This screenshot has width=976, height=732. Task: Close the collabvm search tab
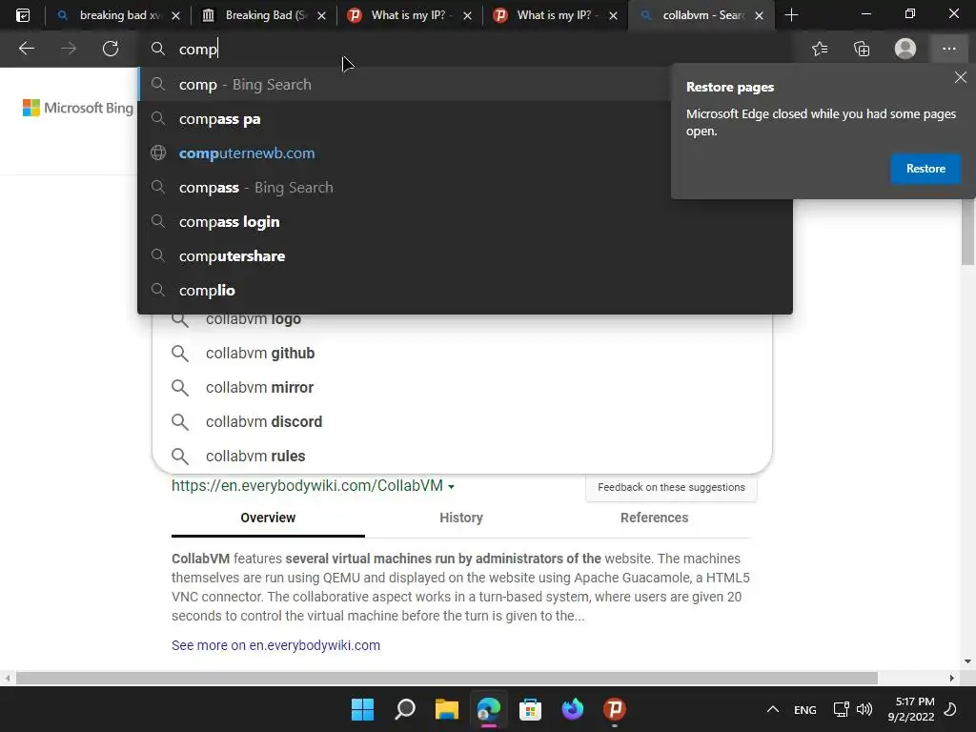point(759,15)
